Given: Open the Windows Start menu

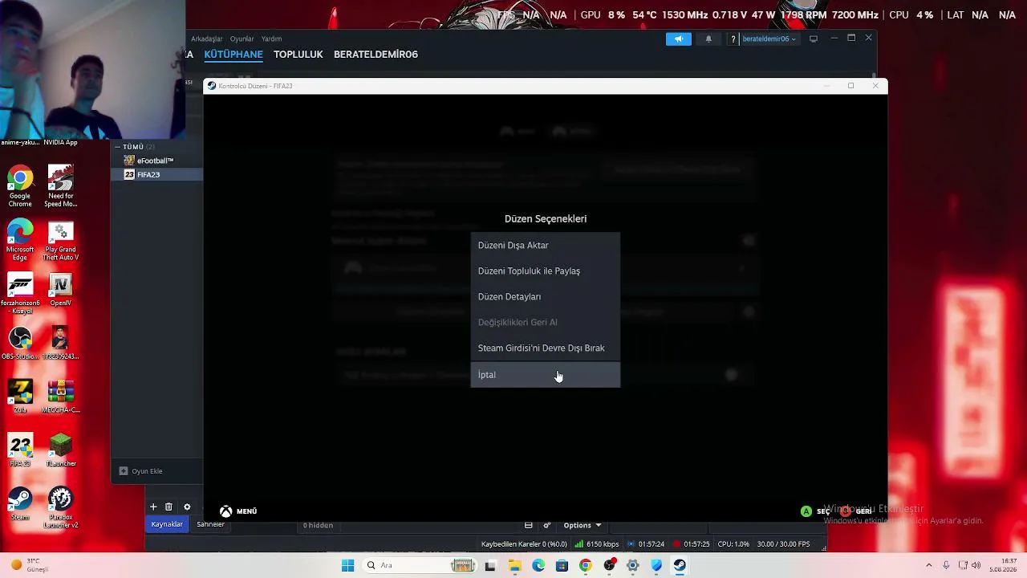Looking at the screenshot, I should (347, 566).
